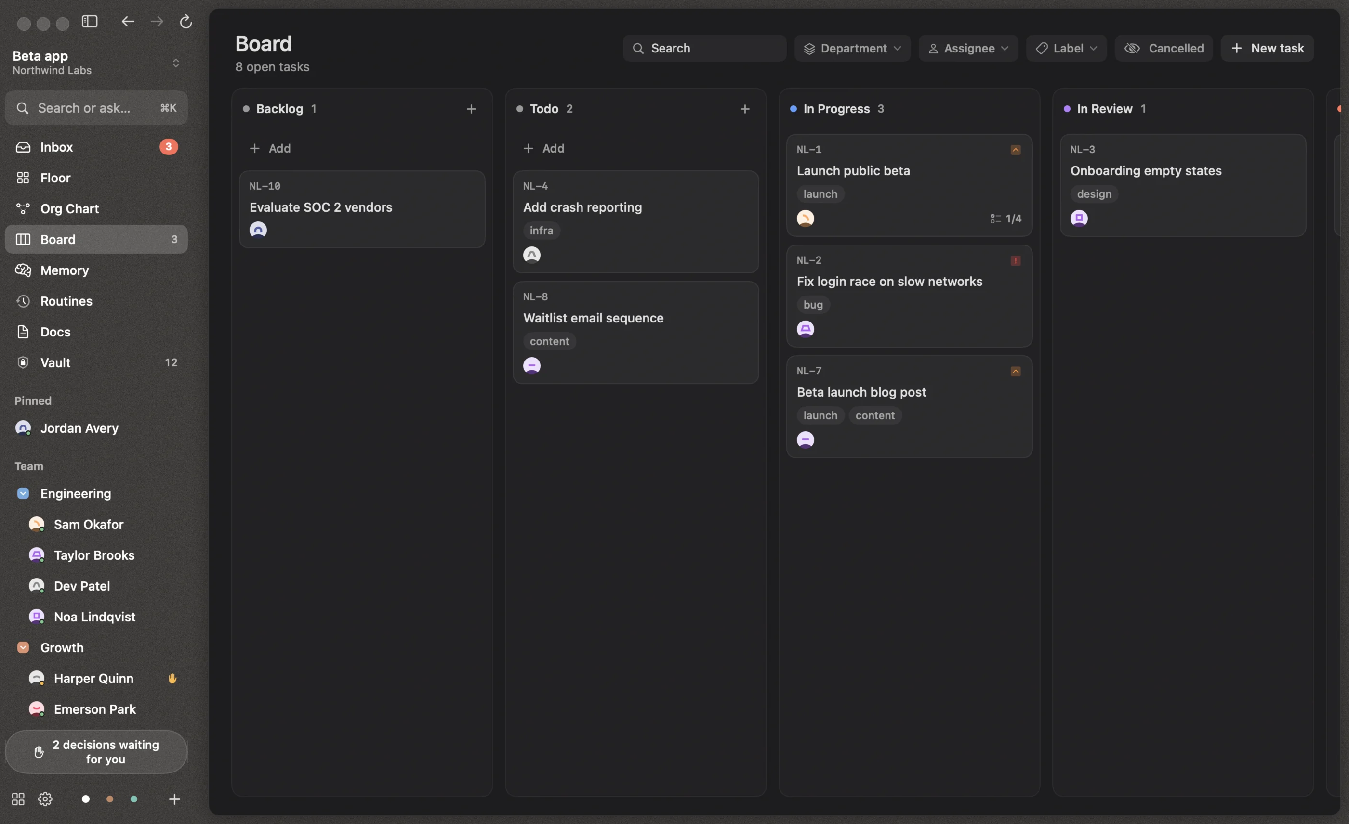
Task: Select Sam Okafor in team list
Action: (96, 524)
